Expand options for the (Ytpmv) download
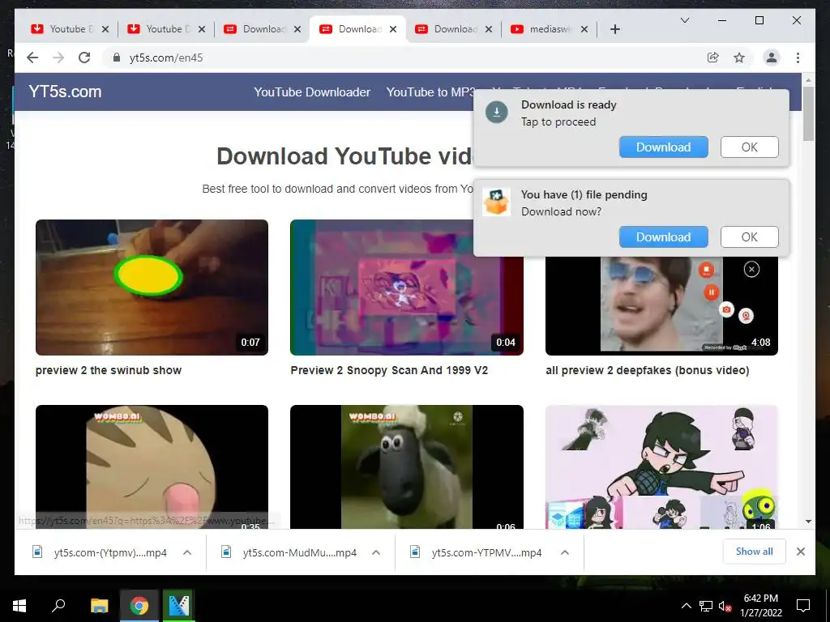830x622 pixels. point(187,552)
